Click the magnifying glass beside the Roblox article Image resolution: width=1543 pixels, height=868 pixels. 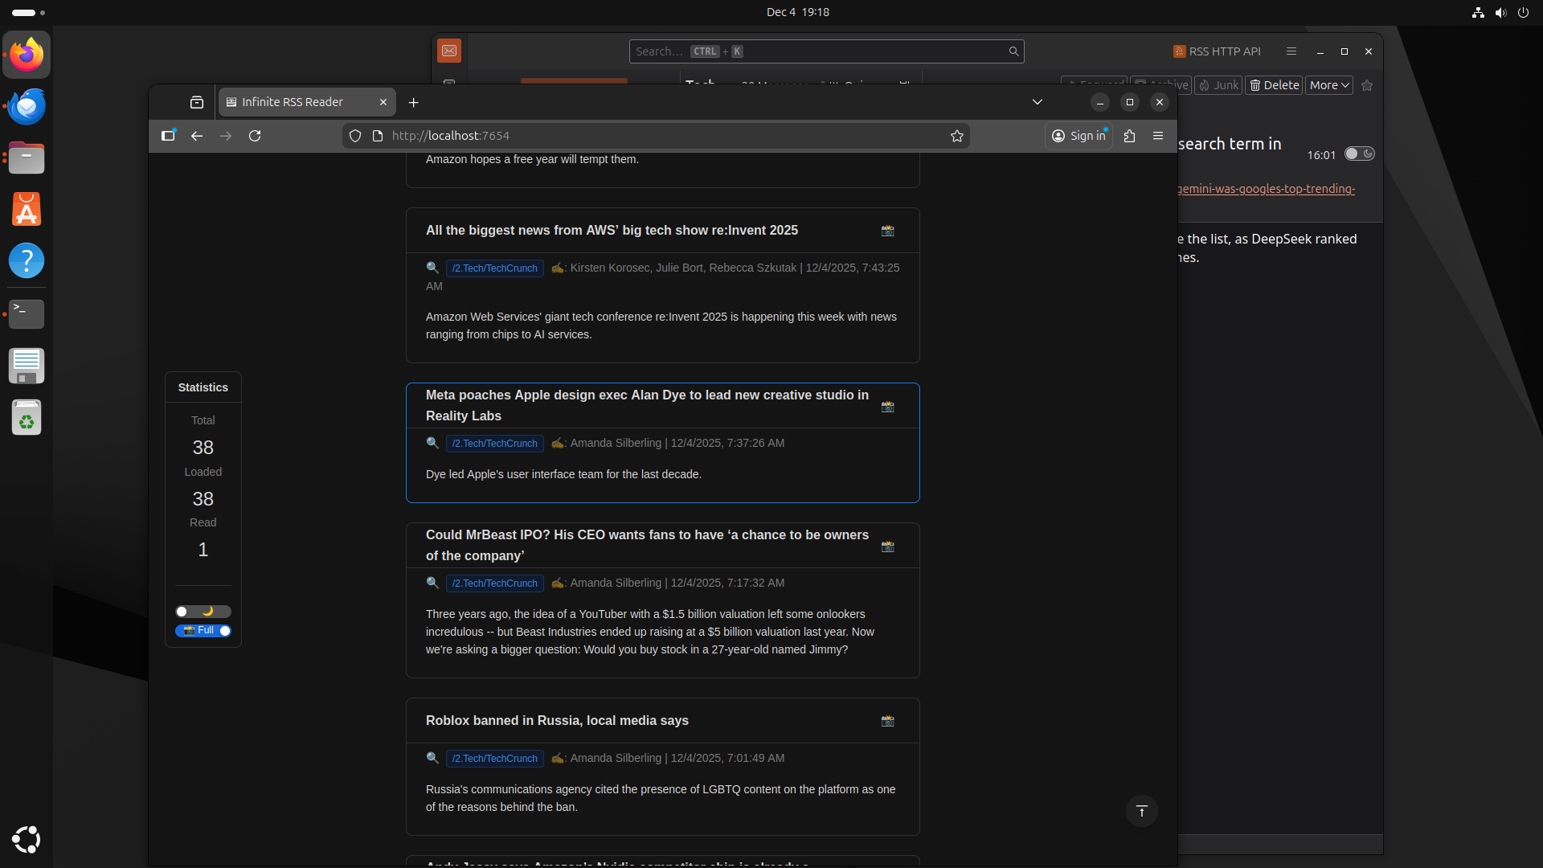(432, 758)
